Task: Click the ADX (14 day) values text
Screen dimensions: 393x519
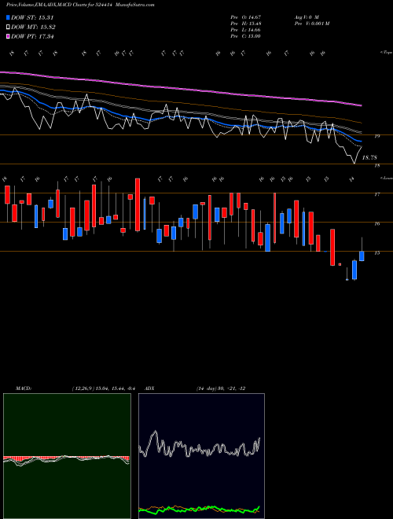Action: pos(221,388)
